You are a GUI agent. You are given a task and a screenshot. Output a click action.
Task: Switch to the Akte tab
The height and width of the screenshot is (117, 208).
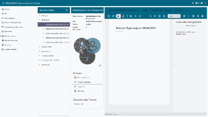[145, 10]
